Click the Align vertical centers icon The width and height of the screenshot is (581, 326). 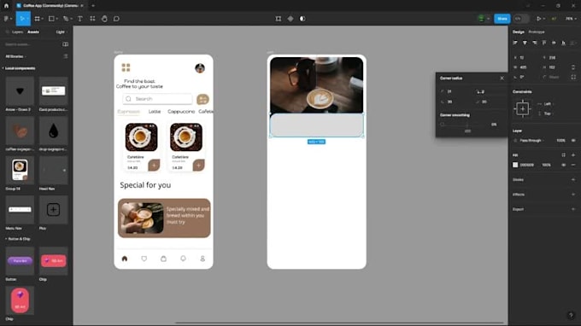[x=554, y=43]
